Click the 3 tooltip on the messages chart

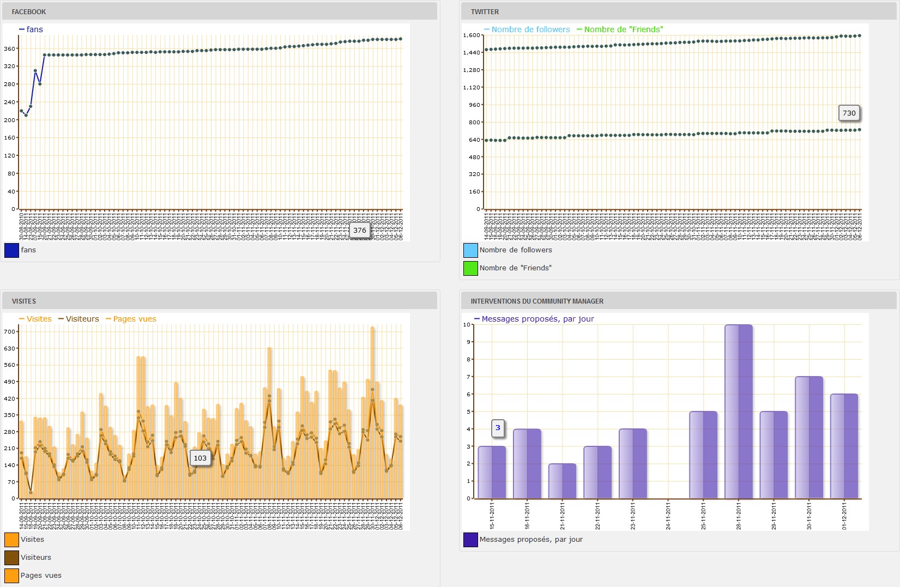coord(498,428)
